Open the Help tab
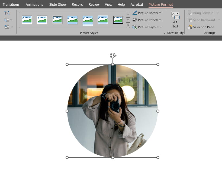The width and height of the screenshot is (222, 175). [x=121, y=5]
